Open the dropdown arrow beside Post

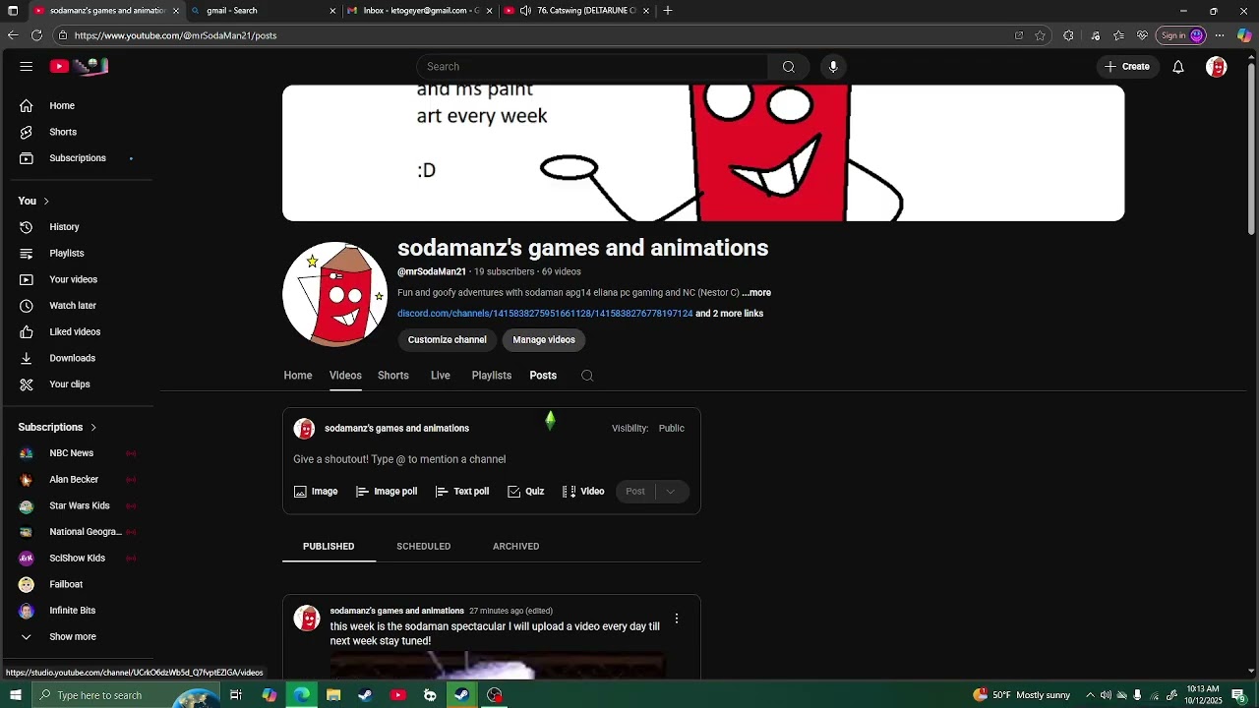click(x=671, y=492)
